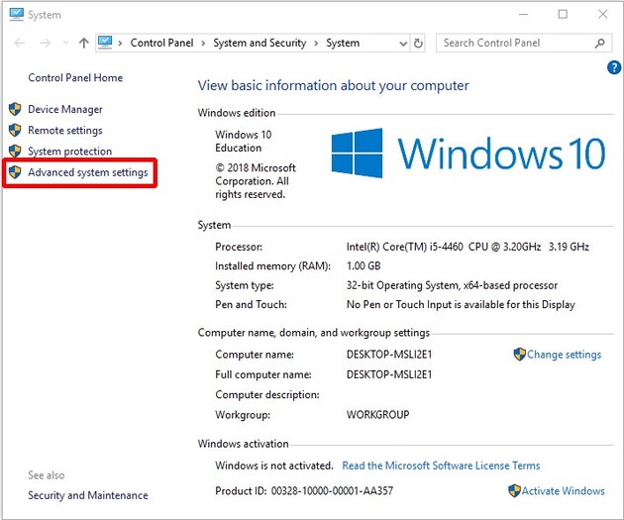The image size is (624, 520).
Task: Expand the address bar history dropdown
Action: [402, 44]
